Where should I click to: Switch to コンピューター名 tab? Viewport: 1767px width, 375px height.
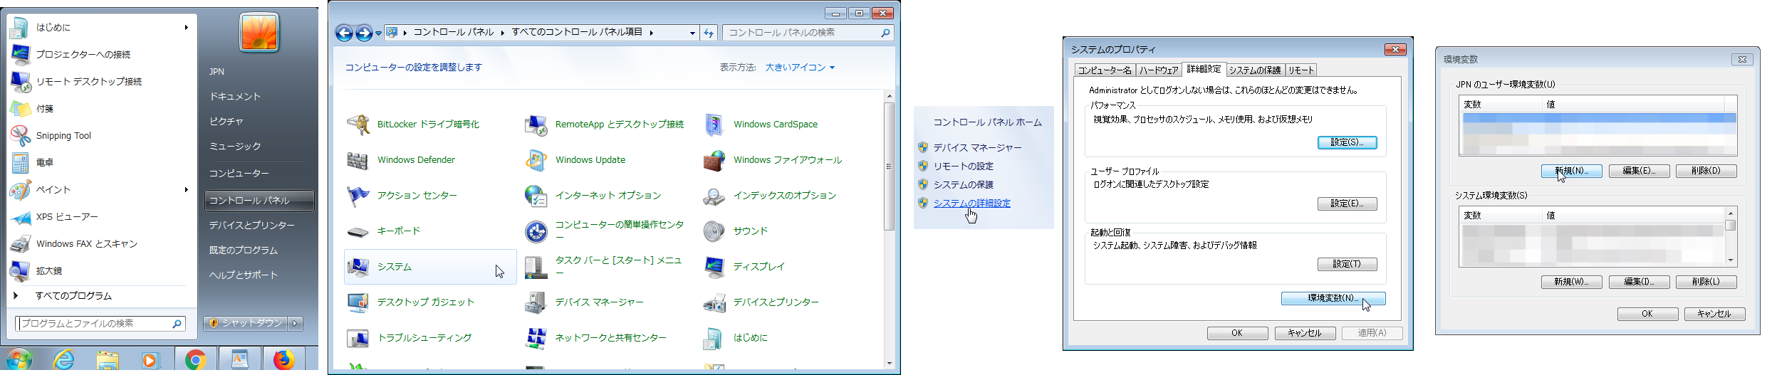pyautogui.click(x=1104, y=70)
